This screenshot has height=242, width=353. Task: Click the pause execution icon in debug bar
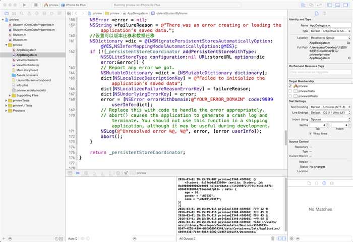[86, 173]
